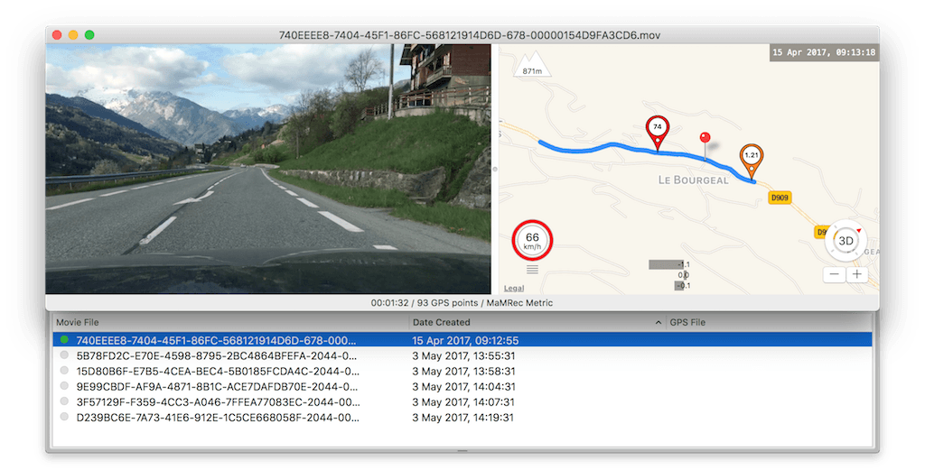
Task: Select the movie row 15D80B6F-E7B5-4CEA
Action: [x=462, y=371]
